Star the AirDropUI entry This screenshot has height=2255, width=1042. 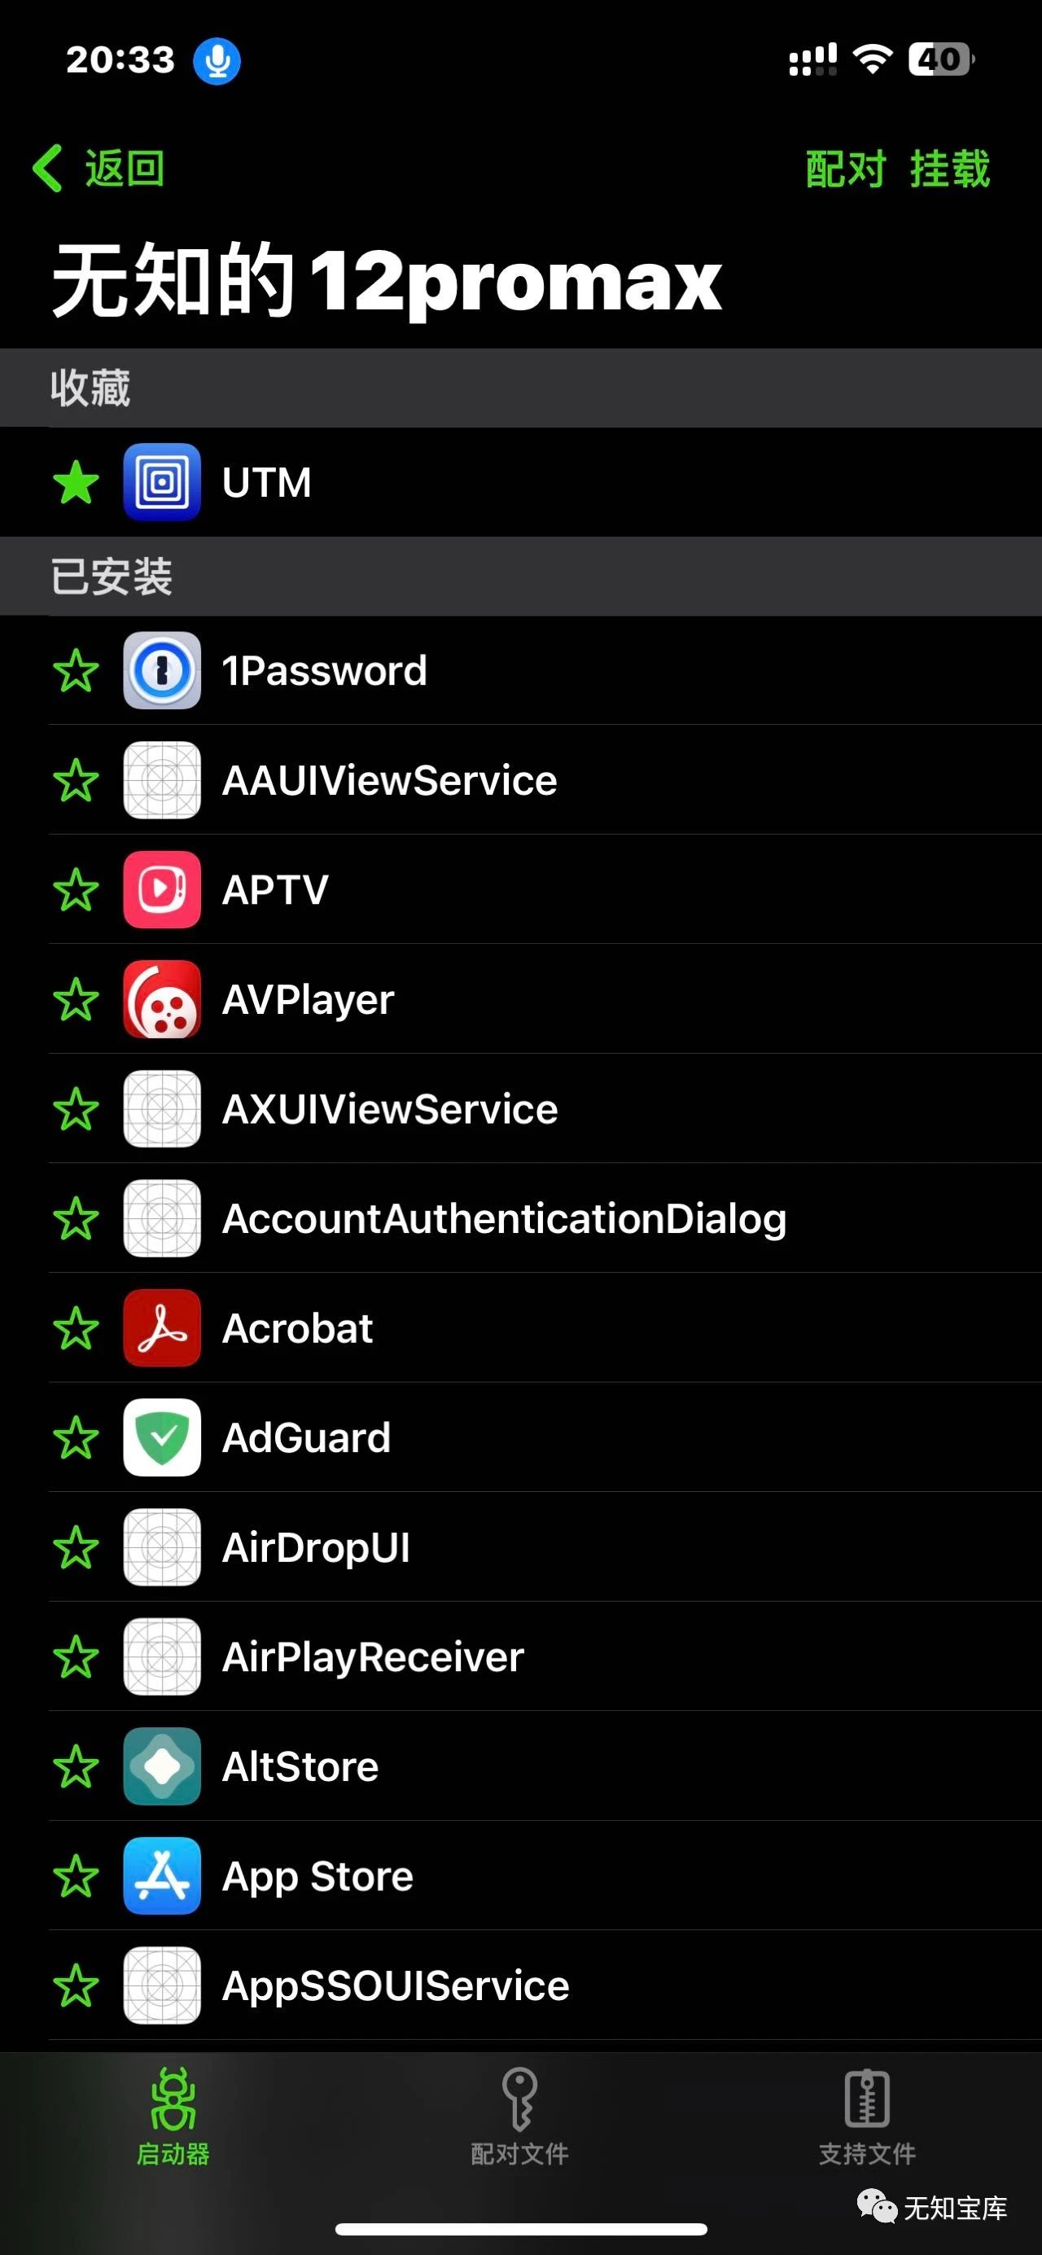coord(77,1546)
